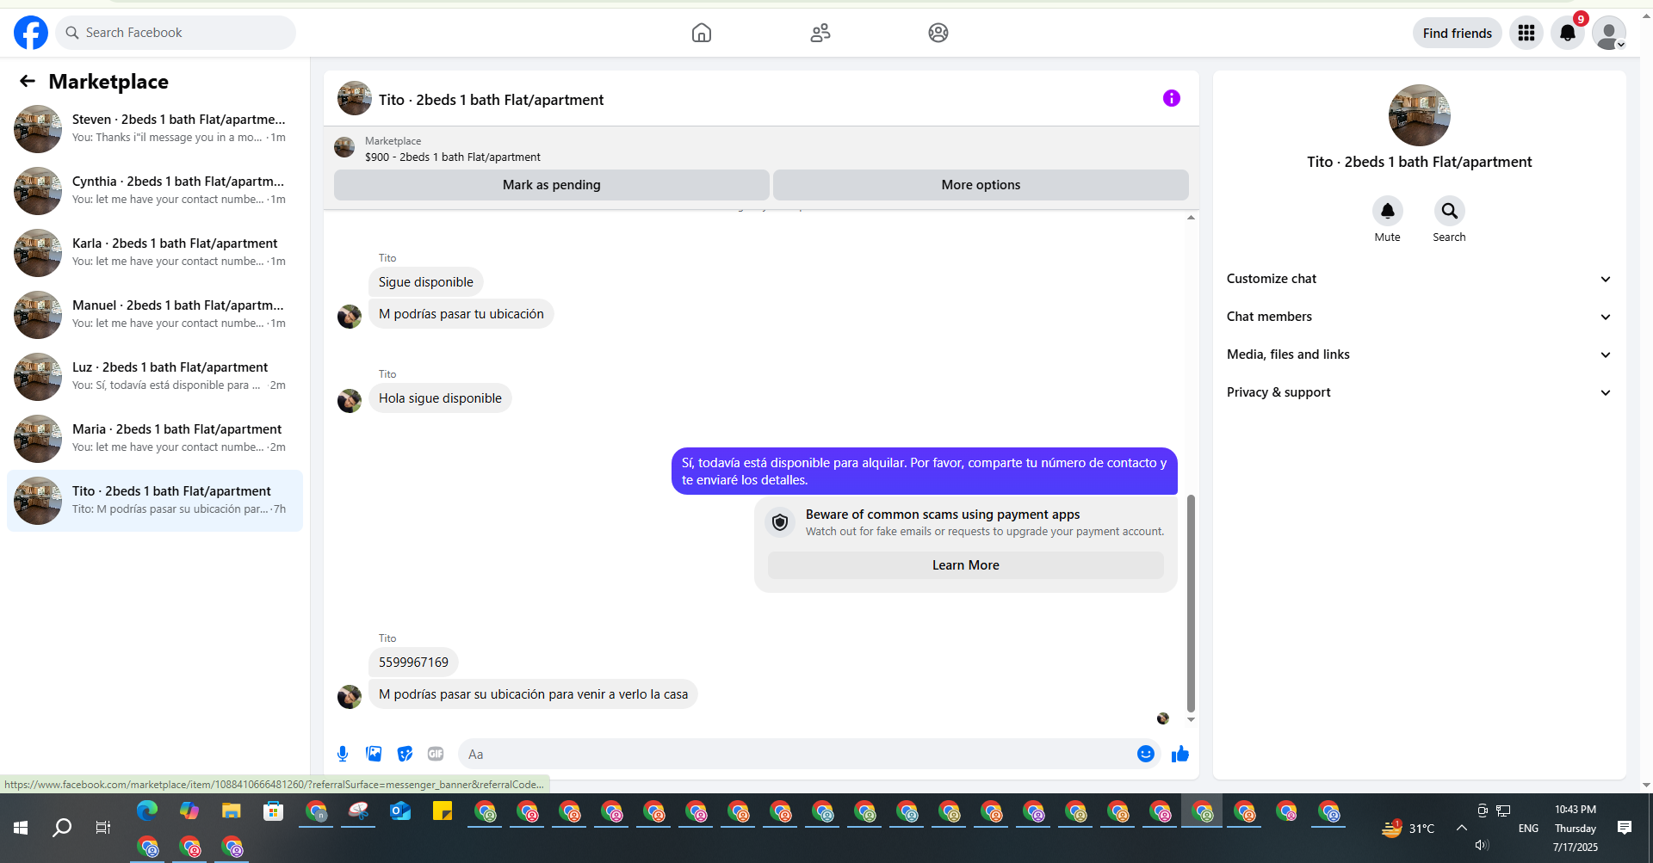
Task: Go back using the Marketplace arrow
Action: click(x=28, y=81)
